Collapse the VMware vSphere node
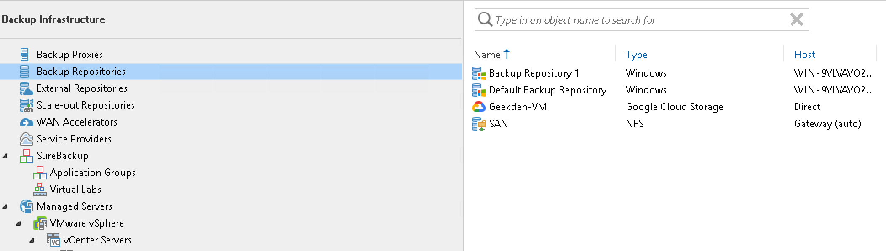 pos(19,224)
